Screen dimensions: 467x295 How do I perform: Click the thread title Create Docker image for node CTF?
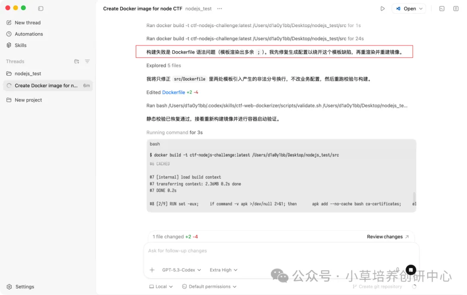pos(143,9)
